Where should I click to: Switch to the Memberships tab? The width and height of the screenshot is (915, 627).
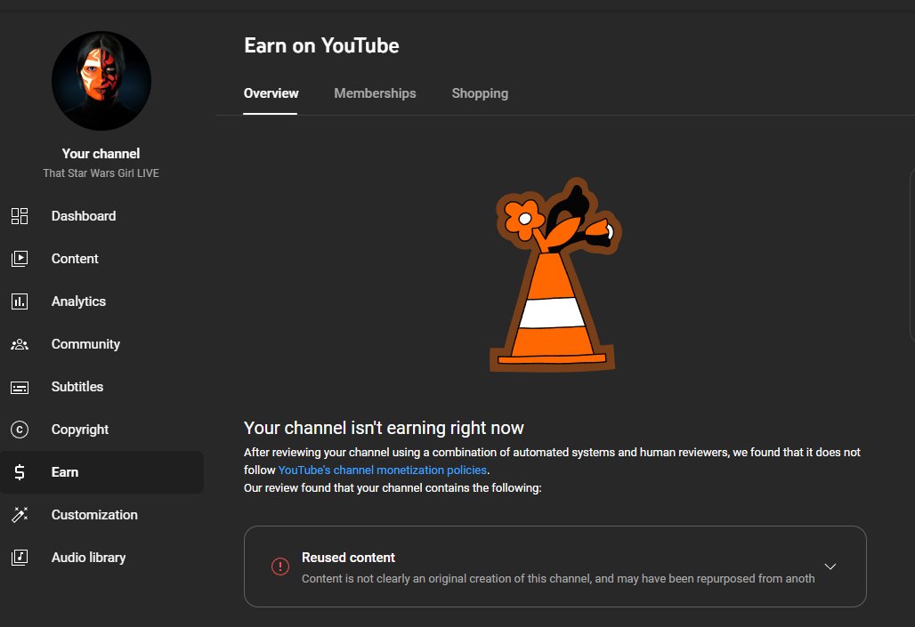point(375,93)
